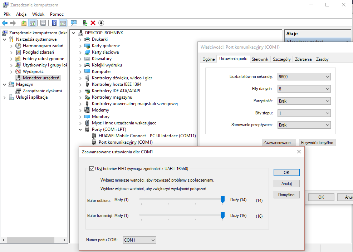Collapse the Porty (COM i LPT) category
353x252 pixels.
(x=80, y=130)
